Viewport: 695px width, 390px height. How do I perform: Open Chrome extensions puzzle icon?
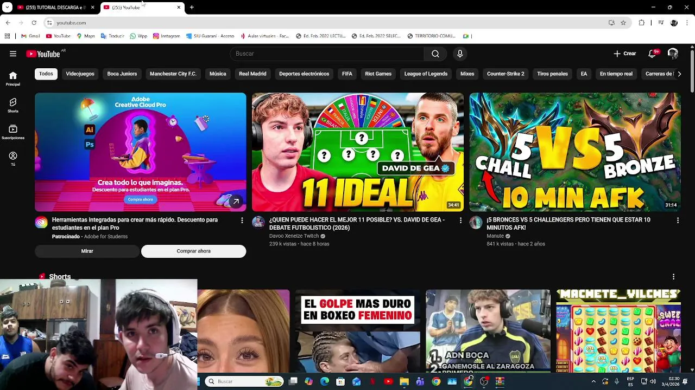click(x=641, y=23)
